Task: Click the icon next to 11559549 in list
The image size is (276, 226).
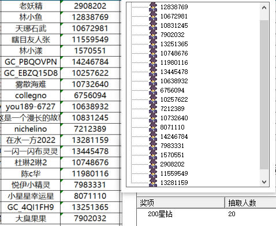Action: point(153,173)
